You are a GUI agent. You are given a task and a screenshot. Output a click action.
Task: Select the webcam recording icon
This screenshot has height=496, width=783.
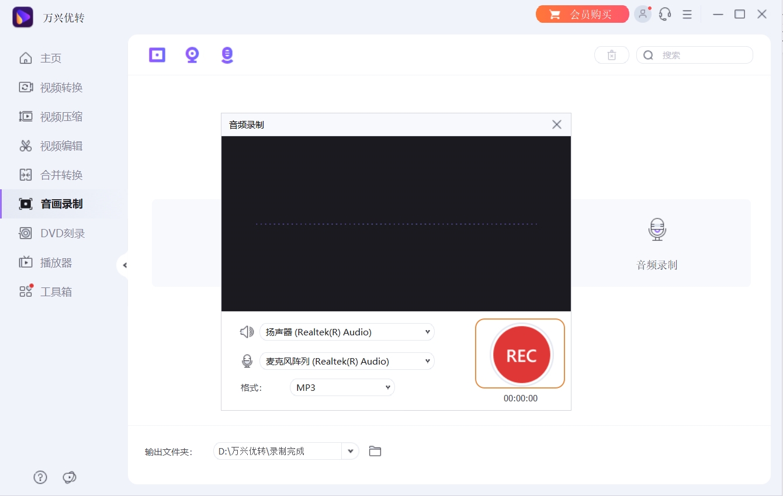(192, 54)
